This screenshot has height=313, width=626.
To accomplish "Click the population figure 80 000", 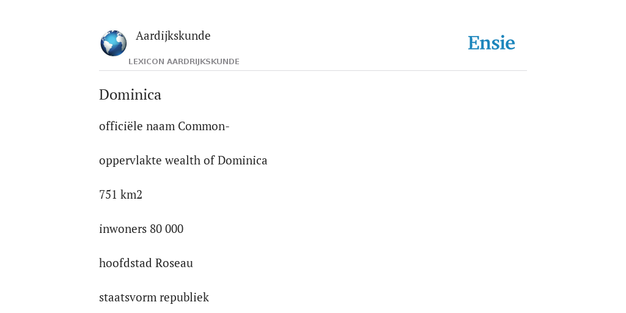I will pos(166,229).
